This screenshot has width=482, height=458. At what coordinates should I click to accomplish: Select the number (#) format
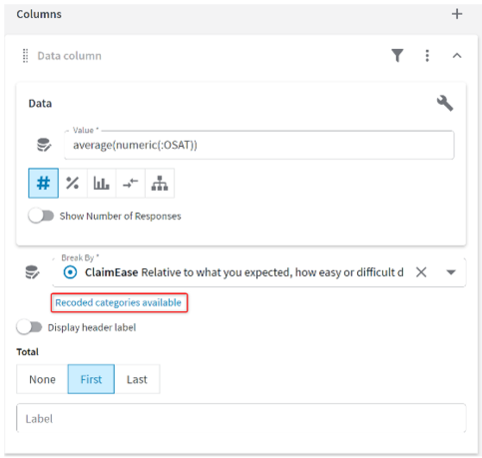(x=43, y=183)
